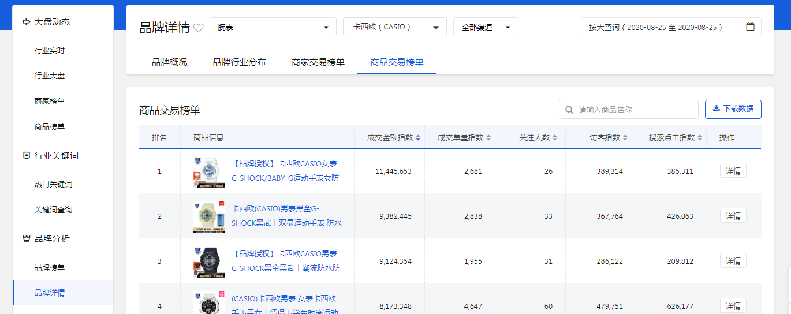Click 详情 button for rank 1 product
791x314 pixels.
tap(733, 171)
